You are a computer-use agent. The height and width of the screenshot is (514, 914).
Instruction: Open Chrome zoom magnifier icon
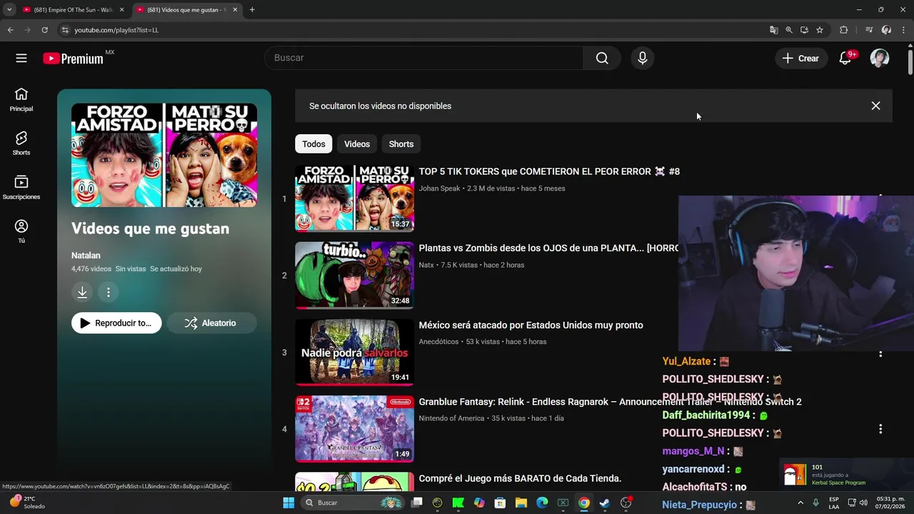789,30
